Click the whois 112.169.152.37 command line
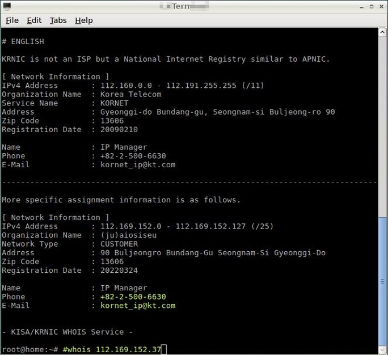 114,349
